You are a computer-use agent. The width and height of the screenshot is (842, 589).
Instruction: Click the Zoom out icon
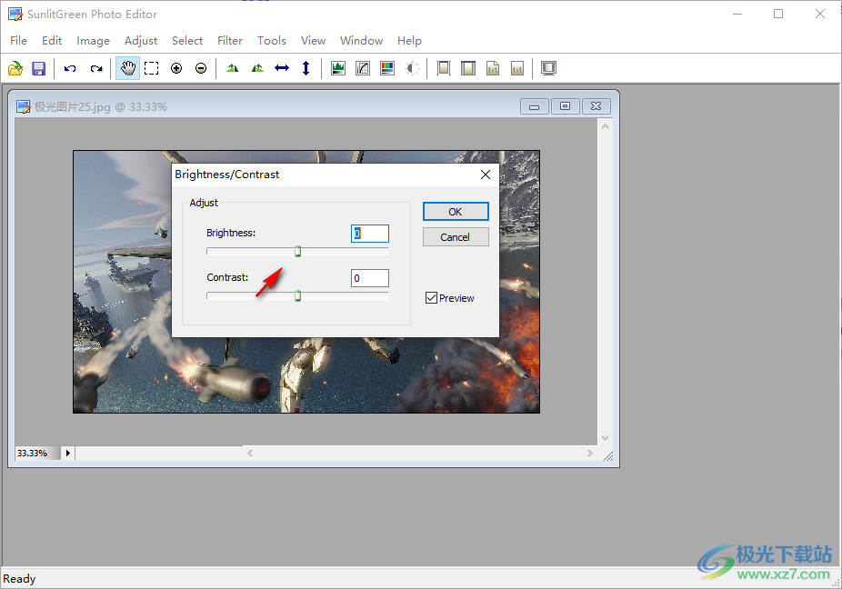coord(201,68)
